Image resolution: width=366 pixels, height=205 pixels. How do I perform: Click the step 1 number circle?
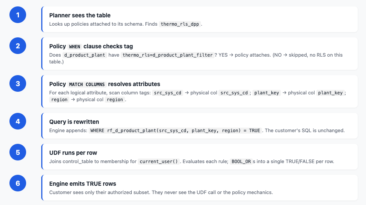pos(18,15)
